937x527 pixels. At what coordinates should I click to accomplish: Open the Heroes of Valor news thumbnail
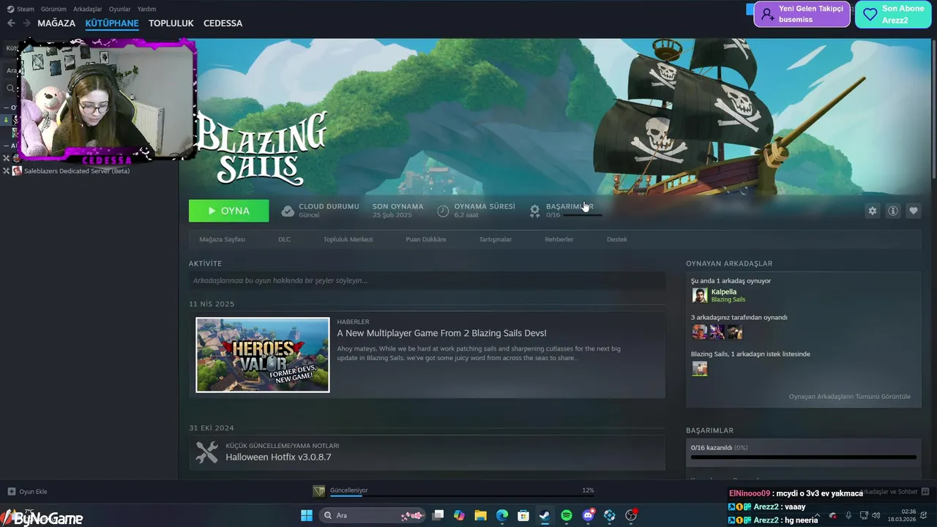click(262, 355)
